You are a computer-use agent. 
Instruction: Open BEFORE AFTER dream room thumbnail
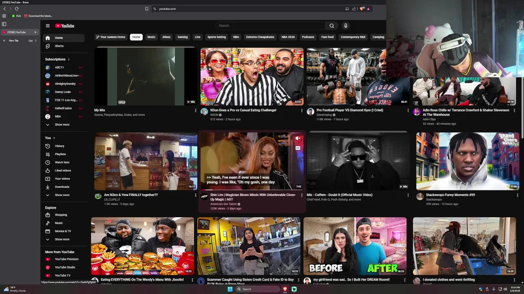click(355, 246)
